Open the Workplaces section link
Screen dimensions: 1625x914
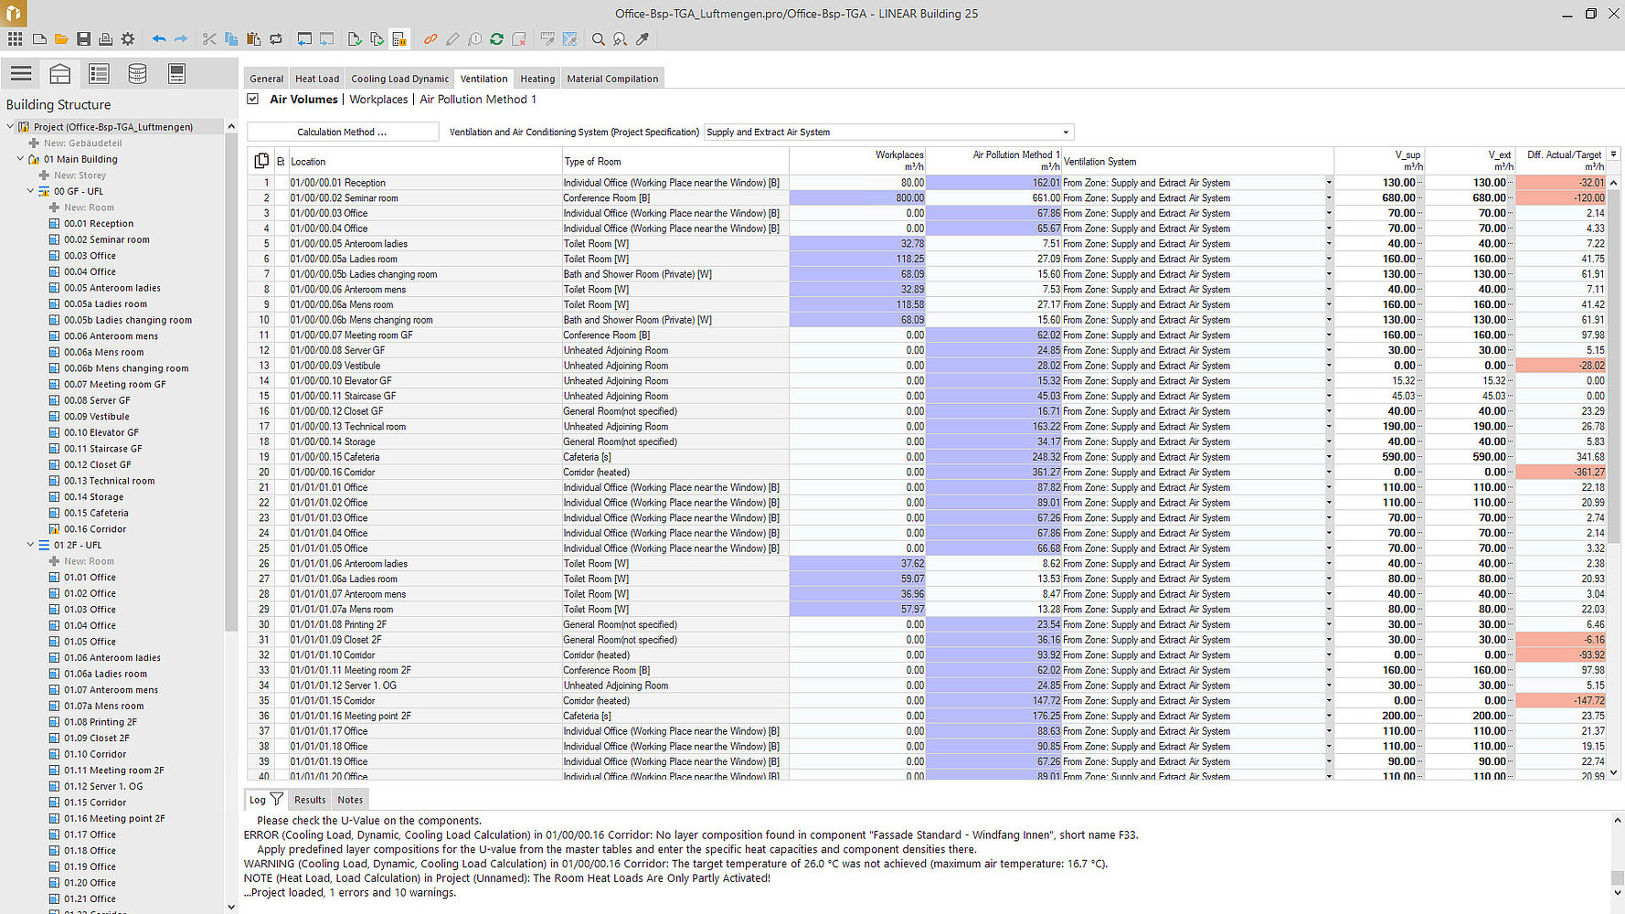tap(378, 100)
